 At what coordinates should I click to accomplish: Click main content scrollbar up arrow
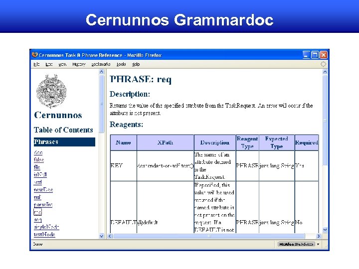click(325, 72)
